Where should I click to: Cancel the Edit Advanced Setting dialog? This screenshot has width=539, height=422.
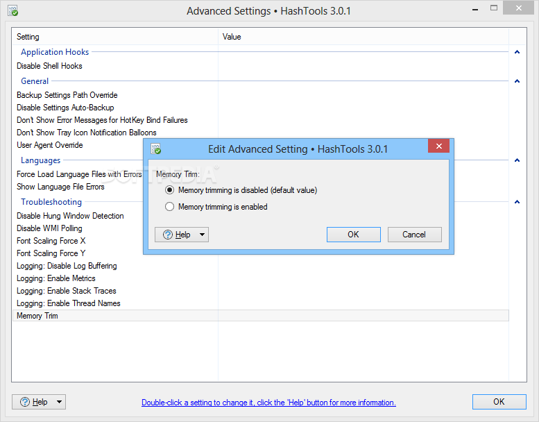coord(415,235)
